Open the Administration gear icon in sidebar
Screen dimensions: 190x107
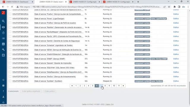(x=3, y=55)
